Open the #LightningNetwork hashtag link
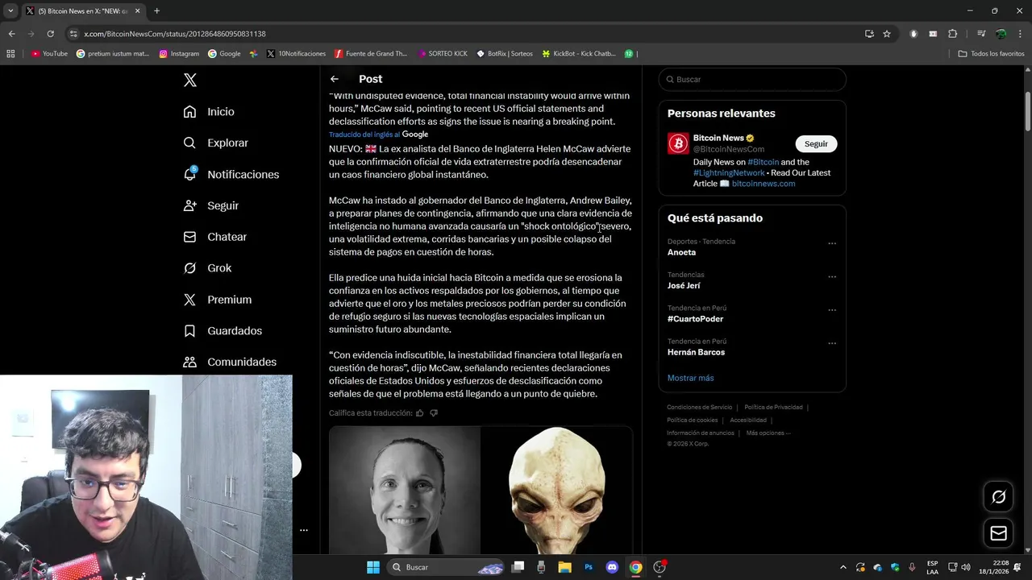This screenshot has width=1032, height=580. [729, 172]
